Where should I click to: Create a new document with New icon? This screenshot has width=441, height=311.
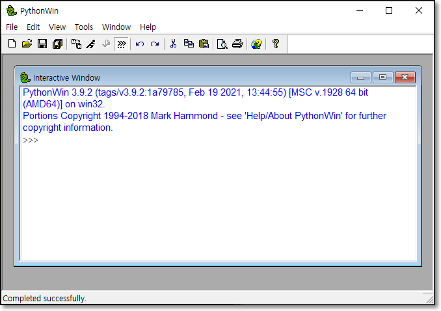(12, 44)
